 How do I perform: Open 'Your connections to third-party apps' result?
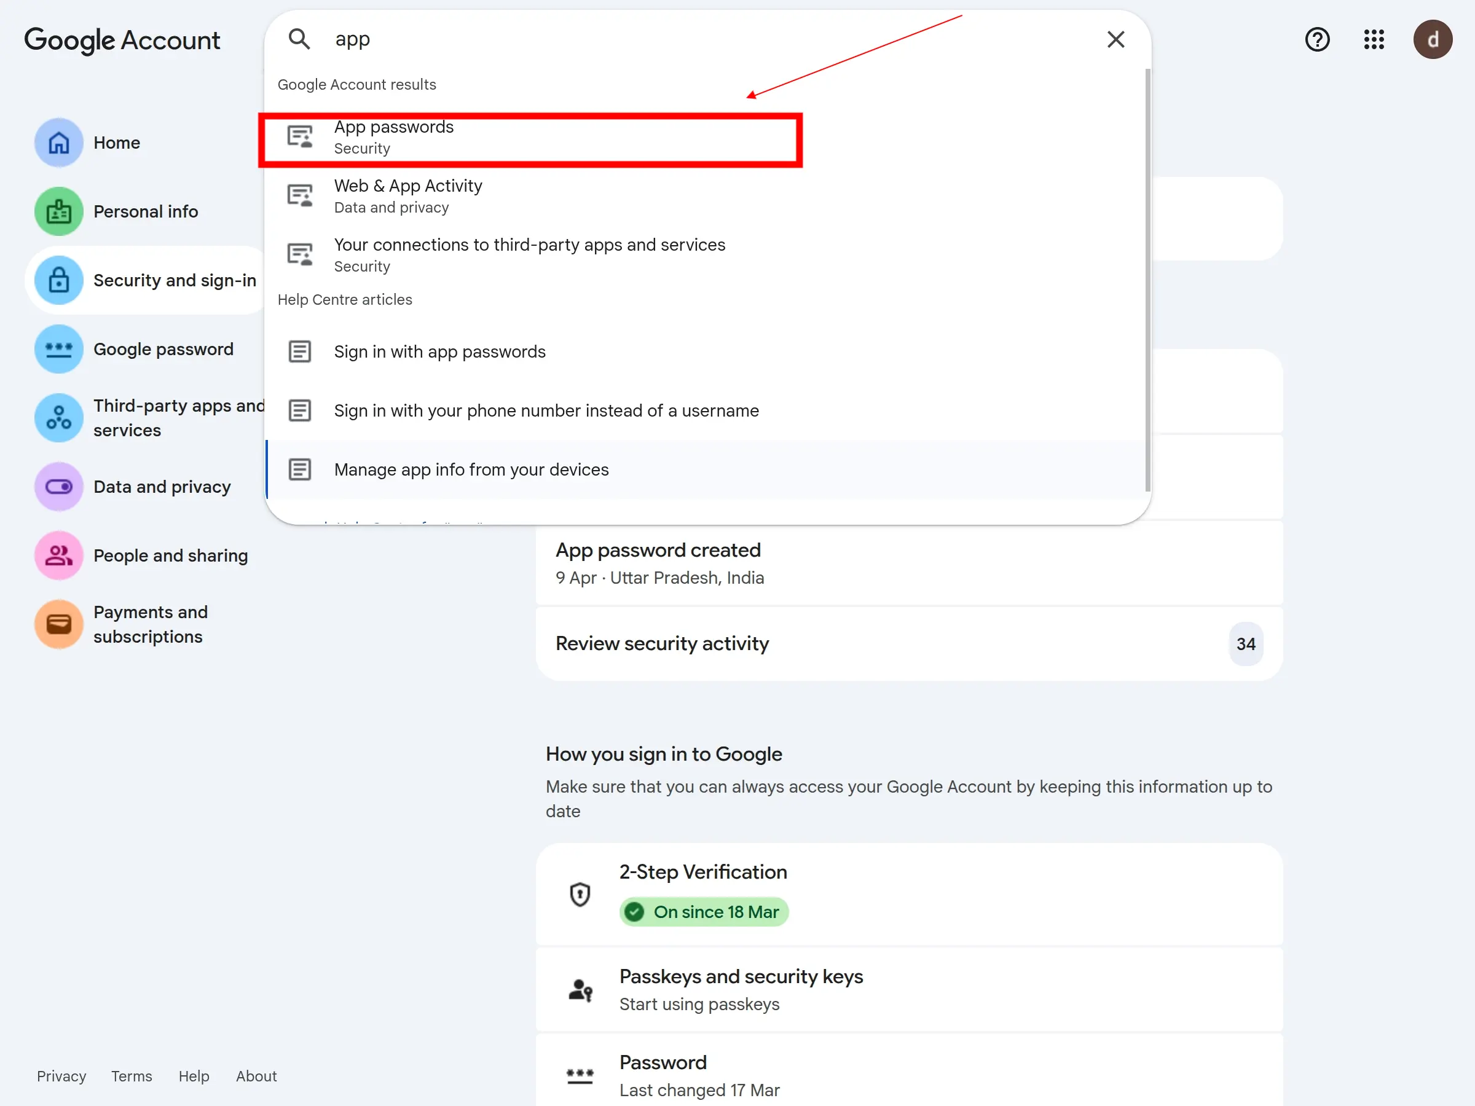pyautogui.click(x=707, y=254)
